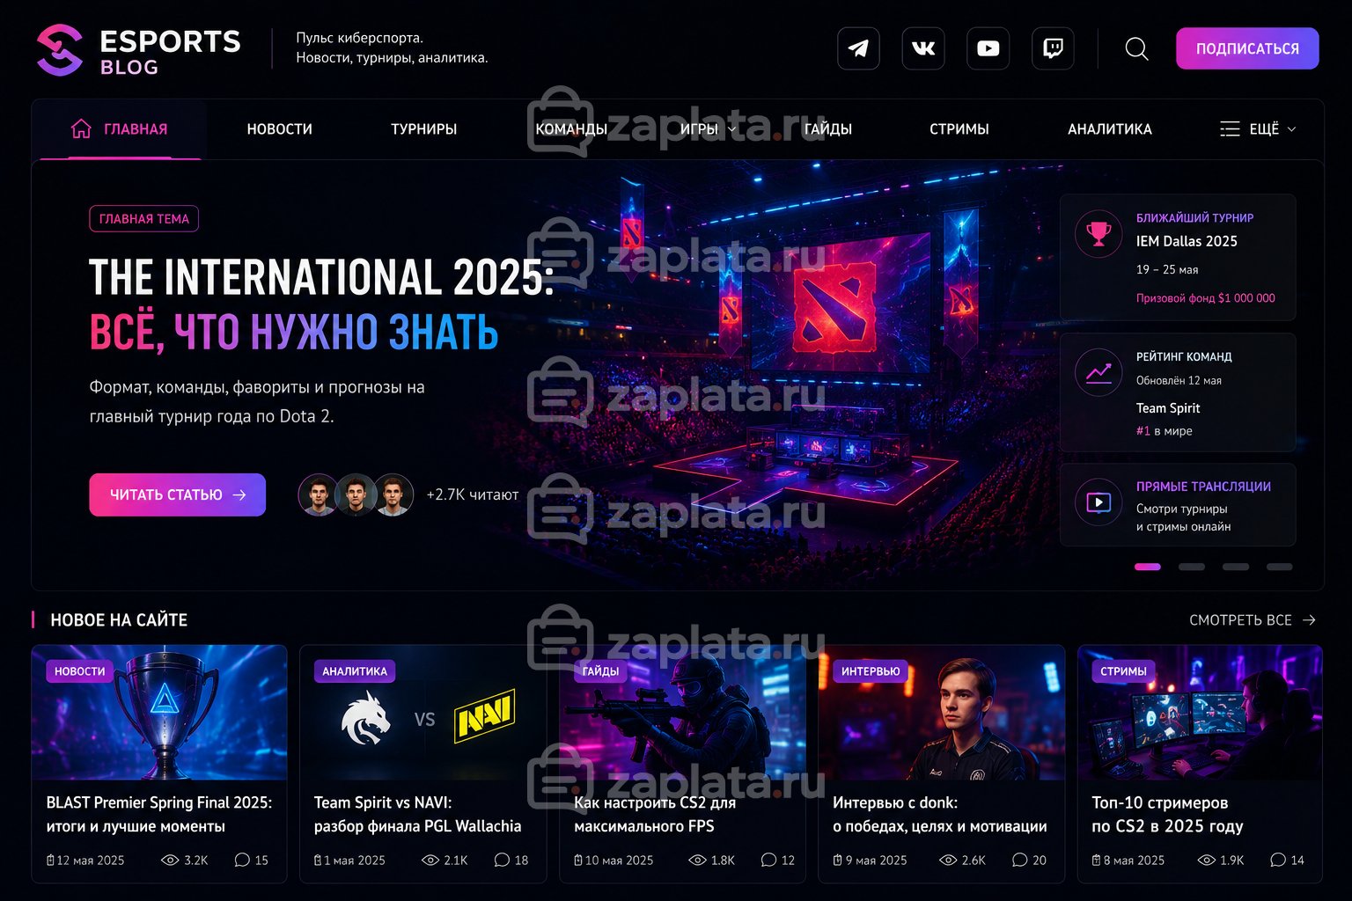Click the Главная тема tag
The width and height of the screenshot is (1352, 901).
[144, 219]
